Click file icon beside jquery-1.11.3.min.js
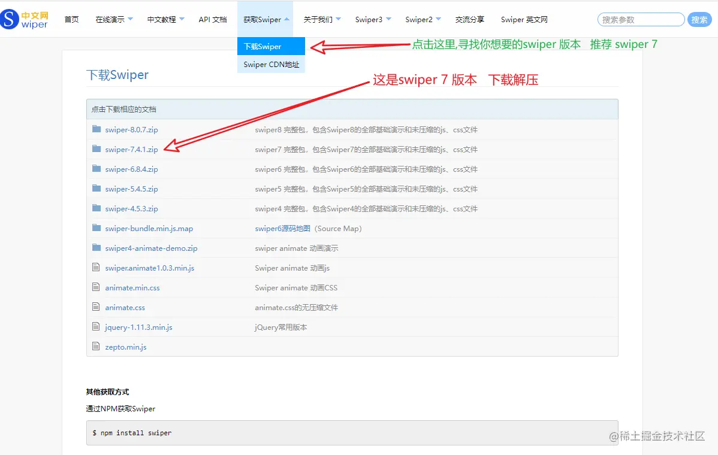 point(96,326)
